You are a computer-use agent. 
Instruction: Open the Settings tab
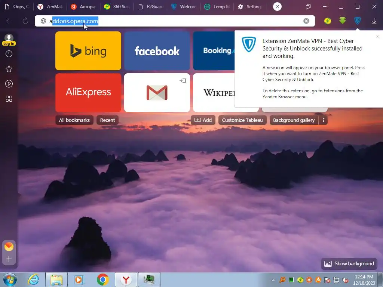coord(249,7)
